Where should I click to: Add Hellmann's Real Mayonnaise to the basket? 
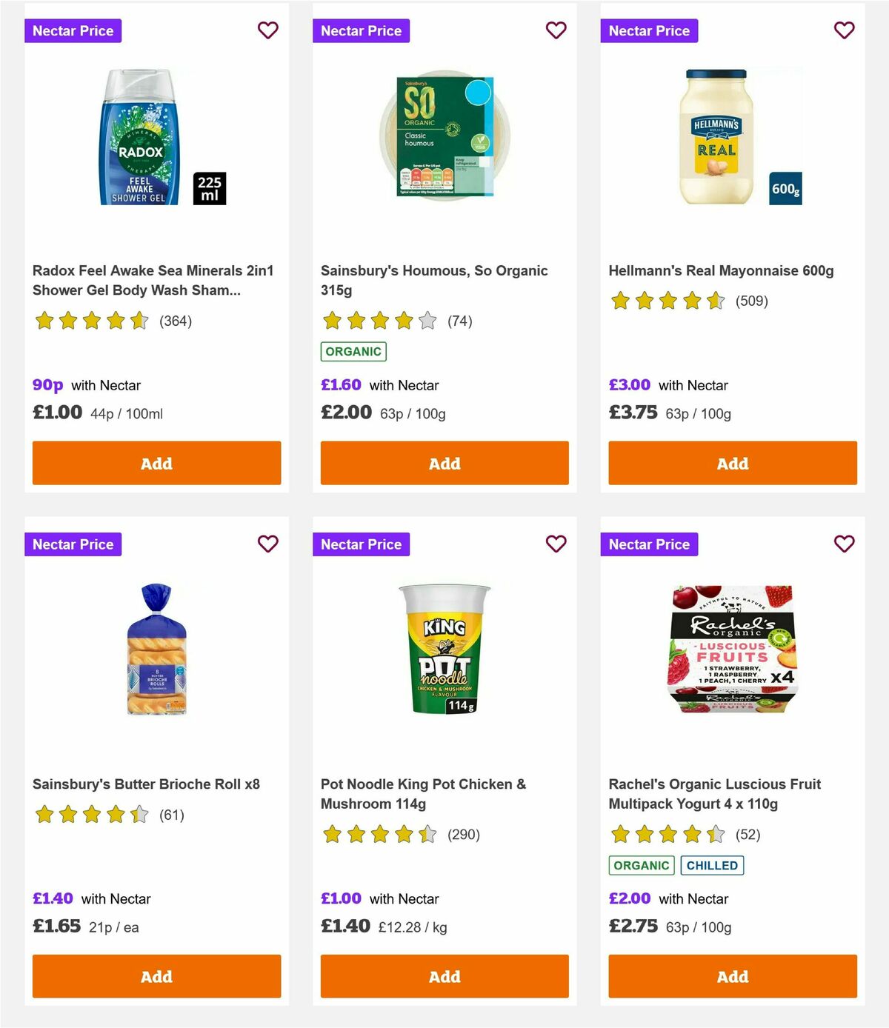[732, 463]
